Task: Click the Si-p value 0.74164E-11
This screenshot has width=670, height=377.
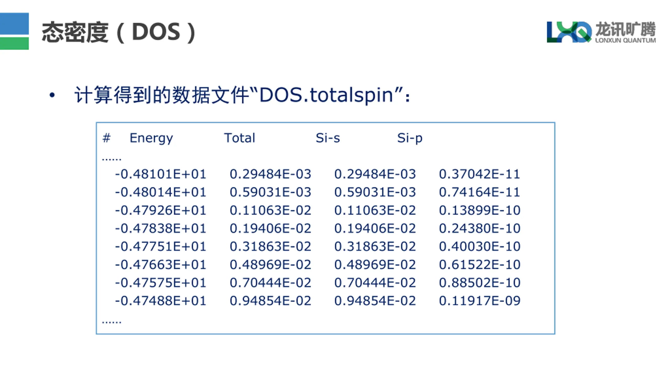Action: pos(479,192)
